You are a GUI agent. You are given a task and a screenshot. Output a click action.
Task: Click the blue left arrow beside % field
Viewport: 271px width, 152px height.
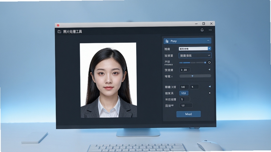tap(209, 86)
